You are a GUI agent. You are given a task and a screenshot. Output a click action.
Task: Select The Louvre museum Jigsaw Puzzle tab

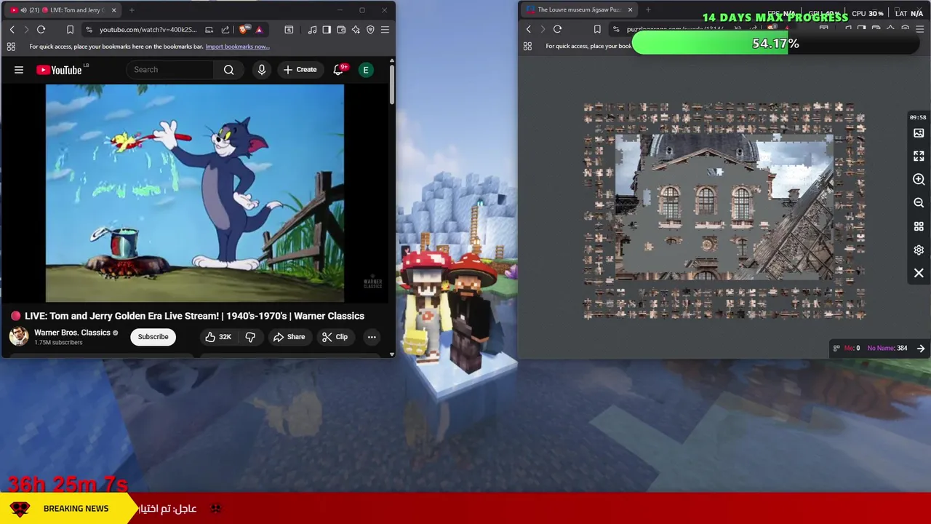tap(578, 10)
